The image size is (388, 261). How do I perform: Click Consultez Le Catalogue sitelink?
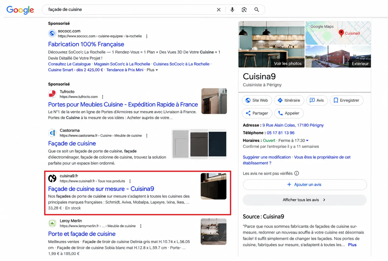(x=69, y=64)
